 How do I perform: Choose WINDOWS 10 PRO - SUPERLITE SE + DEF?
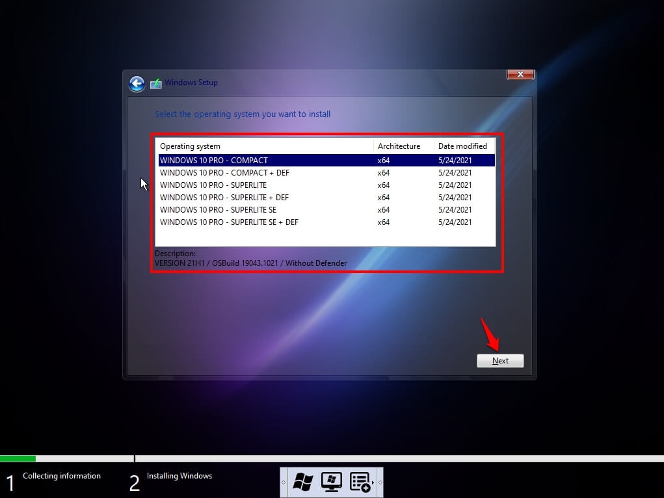click(x=229, y=222)
